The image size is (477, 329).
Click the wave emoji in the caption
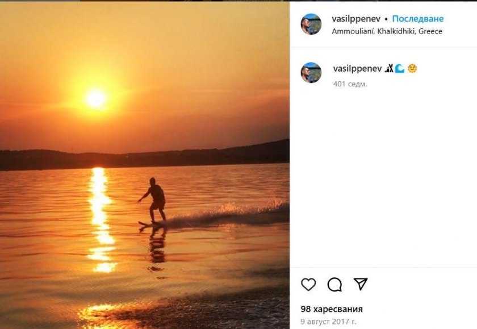[400, 69]
